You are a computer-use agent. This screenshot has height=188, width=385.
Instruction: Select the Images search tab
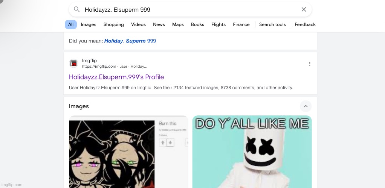click(89, 24)
